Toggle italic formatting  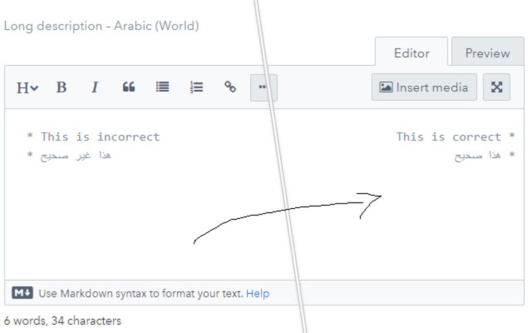pos(94,87)
